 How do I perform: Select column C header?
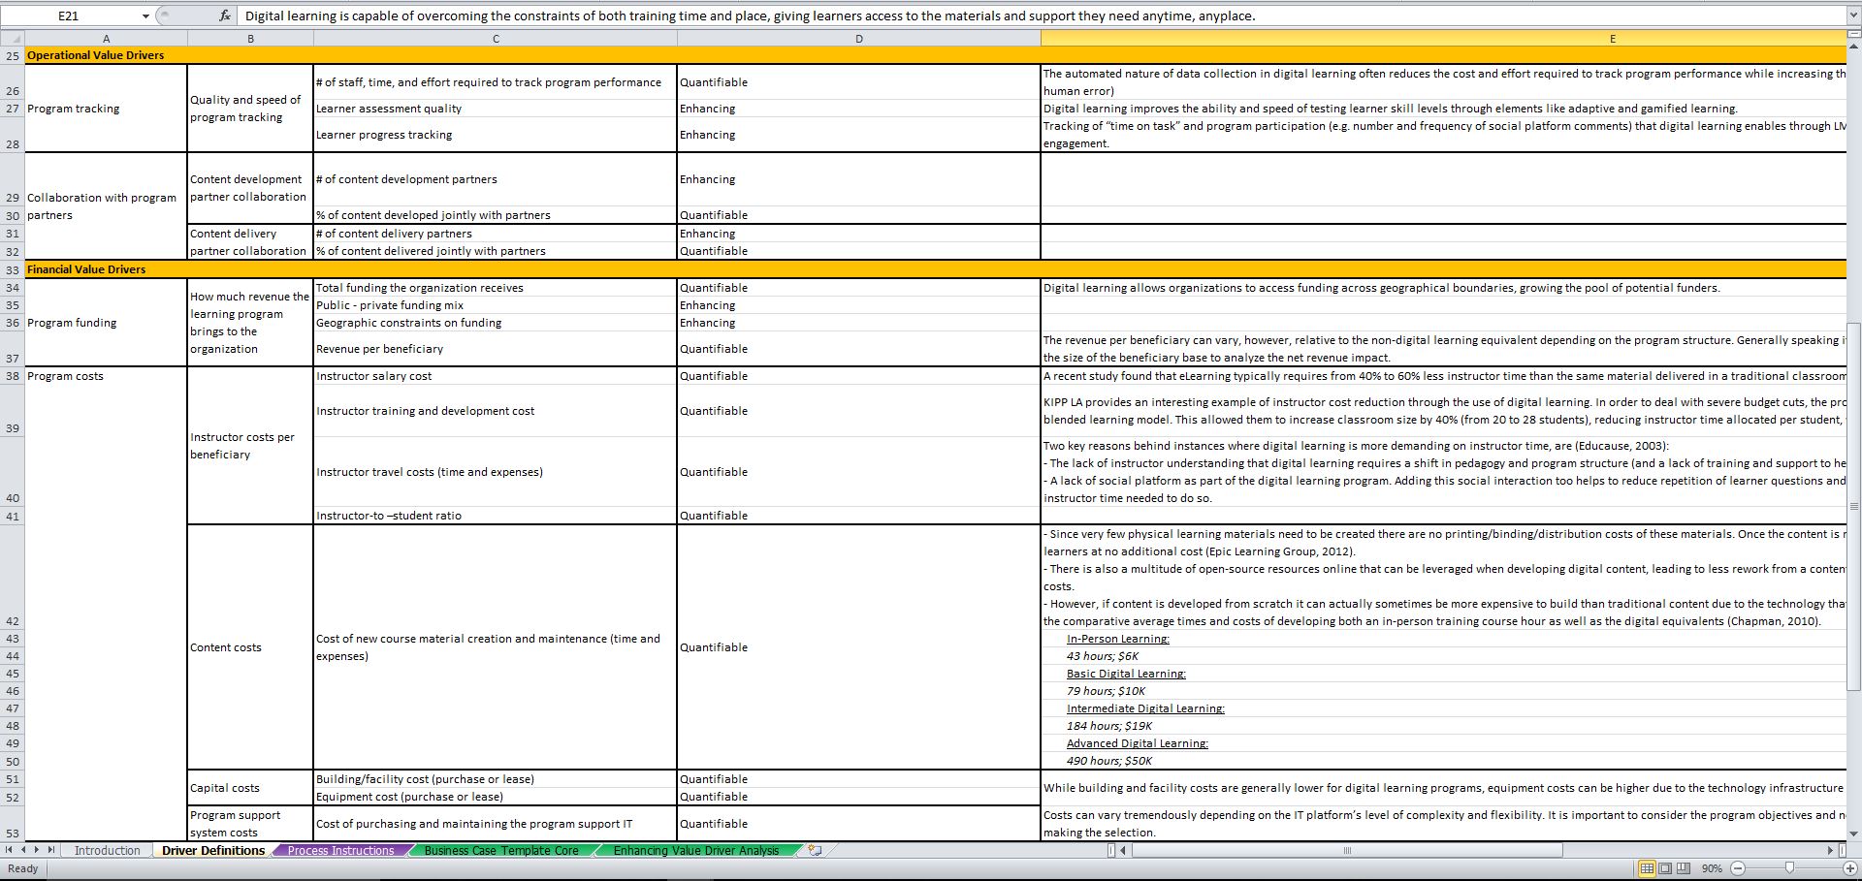click(496, 39)
